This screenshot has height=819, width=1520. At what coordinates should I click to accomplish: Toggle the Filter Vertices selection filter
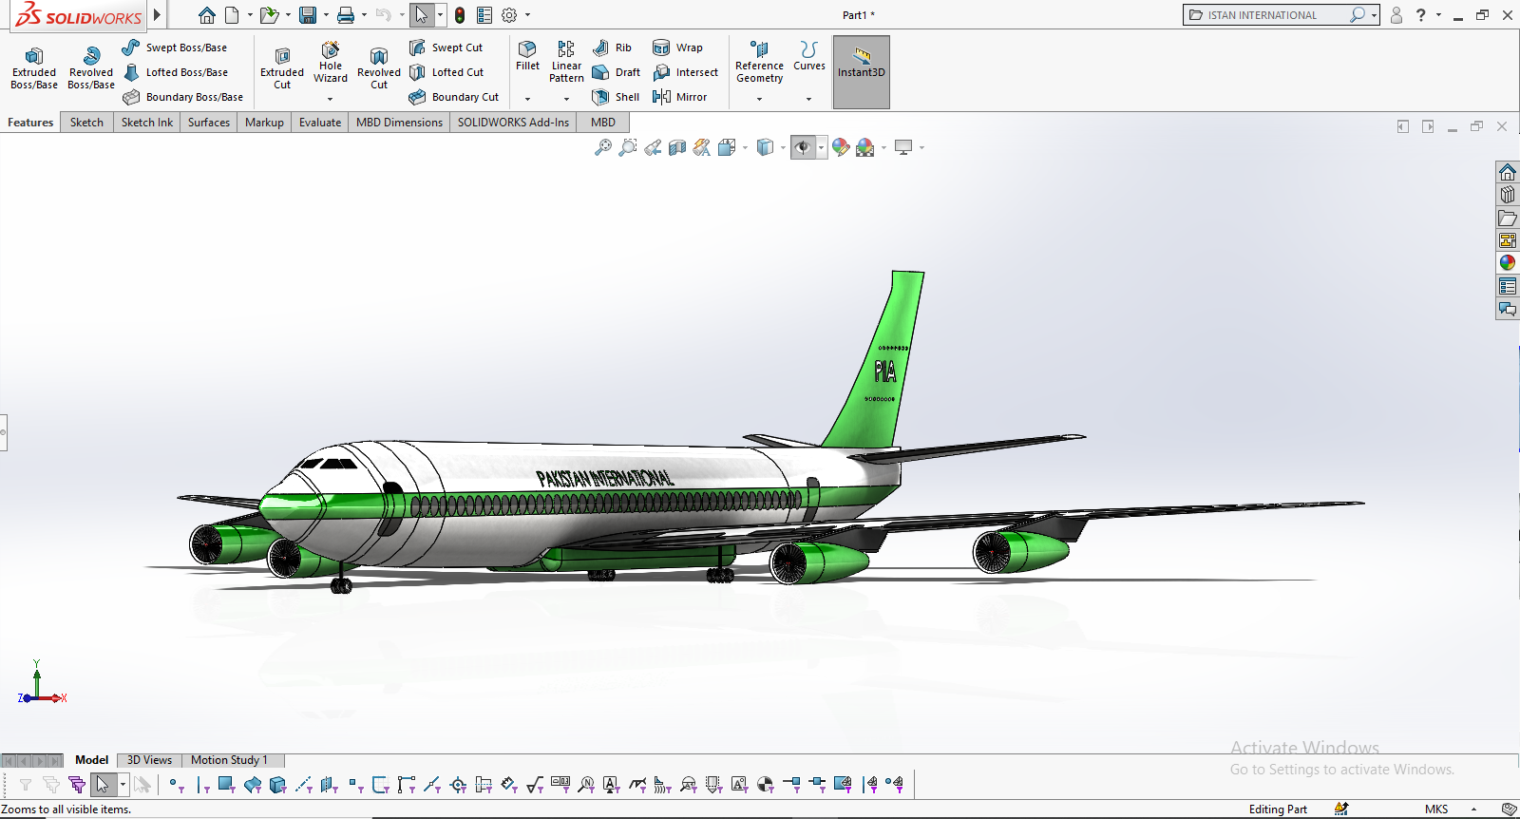click(x=175, y=785)
